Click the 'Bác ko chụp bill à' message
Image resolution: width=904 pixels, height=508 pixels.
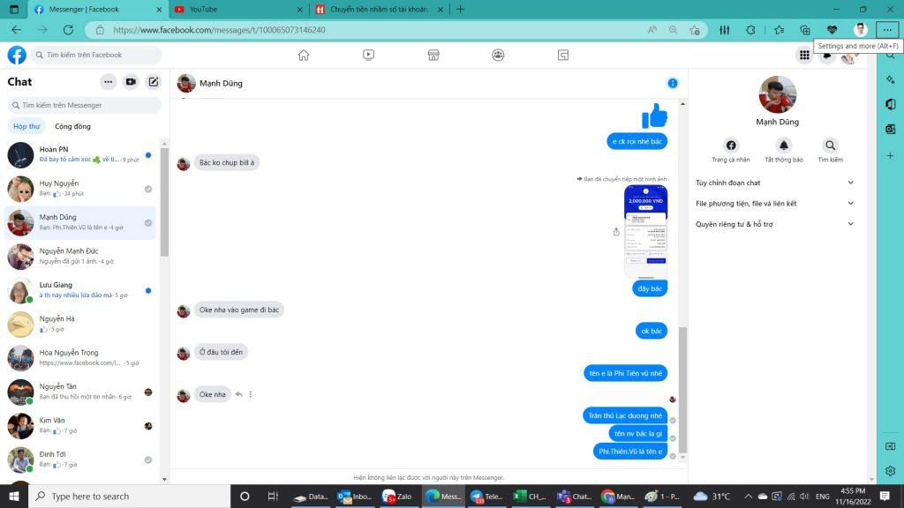pos(227,162)
